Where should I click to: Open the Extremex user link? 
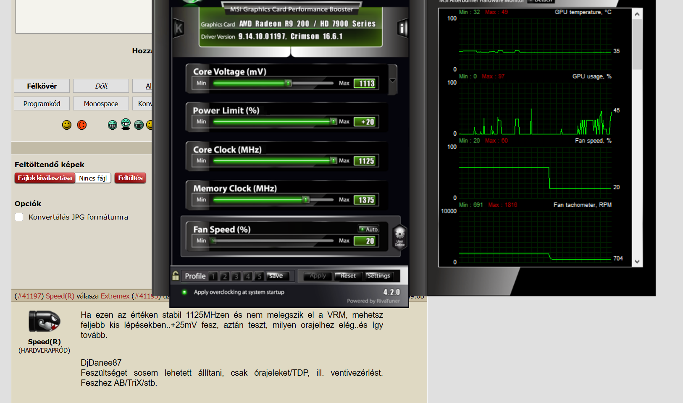point(115,296)
